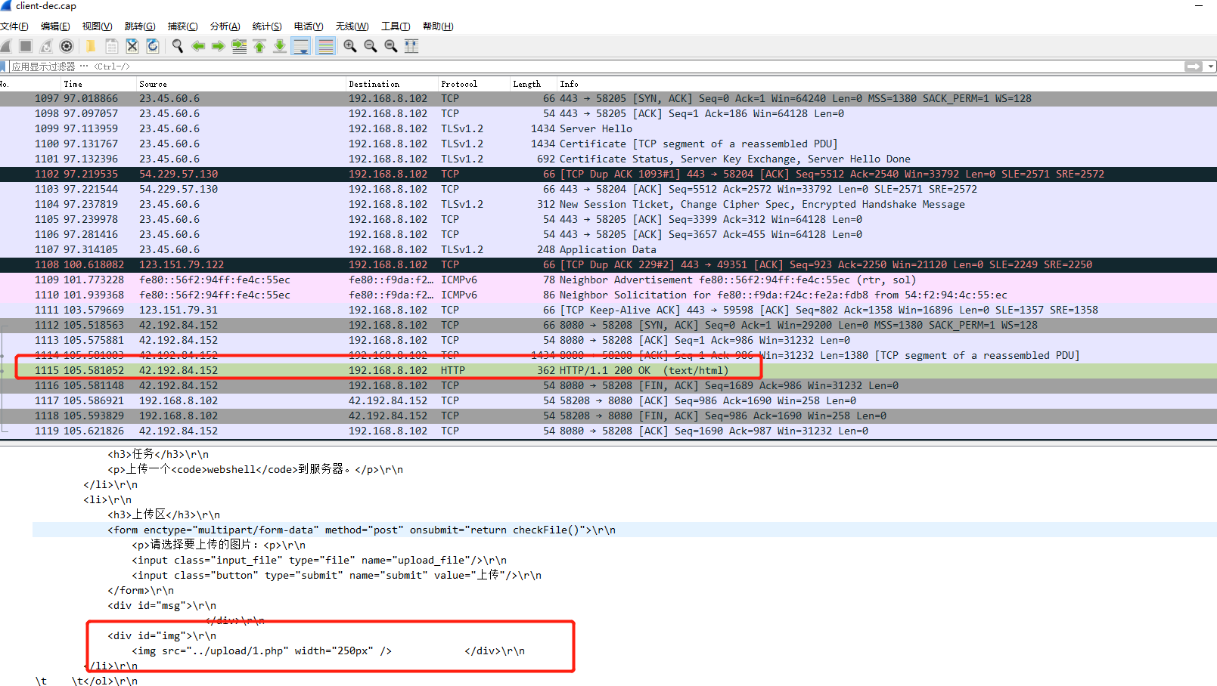Select packet 1108 from 123.151.79.122

tap(608, 264)
